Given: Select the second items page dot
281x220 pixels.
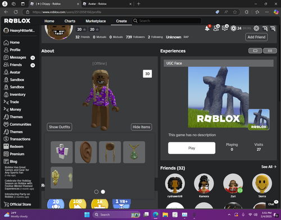Looking at the screenshot, I should 103,192.
